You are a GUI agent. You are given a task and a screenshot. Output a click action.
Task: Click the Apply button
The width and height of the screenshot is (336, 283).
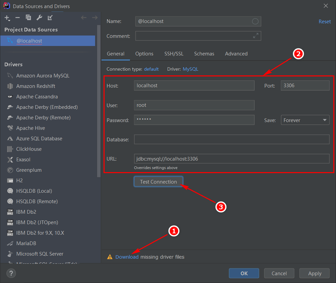point(315,274)
